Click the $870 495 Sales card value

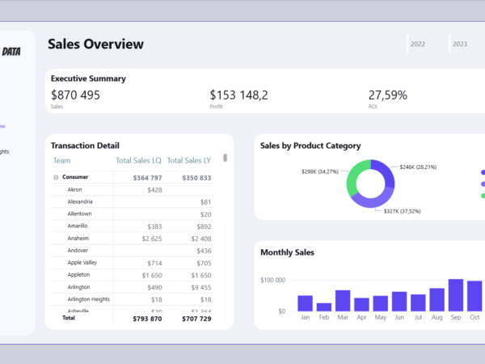(75, 95)
